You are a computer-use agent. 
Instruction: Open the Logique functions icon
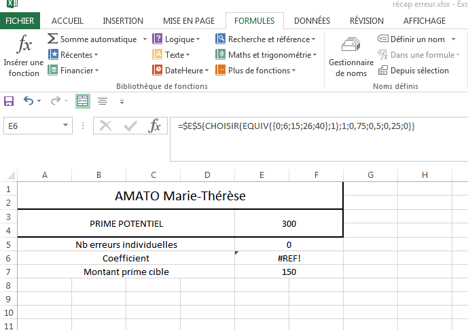tap(158, 39)
